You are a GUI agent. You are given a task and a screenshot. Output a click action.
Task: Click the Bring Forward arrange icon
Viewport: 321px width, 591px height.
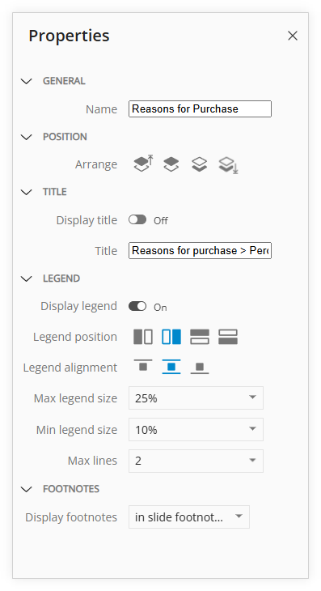click(171, 164)
